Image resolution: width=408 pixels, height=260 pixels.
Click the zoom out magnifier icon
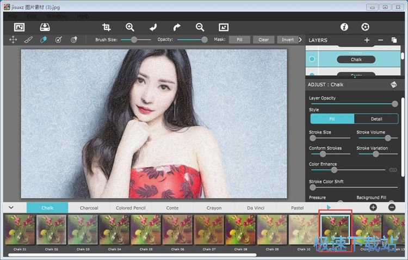(200, 27)
